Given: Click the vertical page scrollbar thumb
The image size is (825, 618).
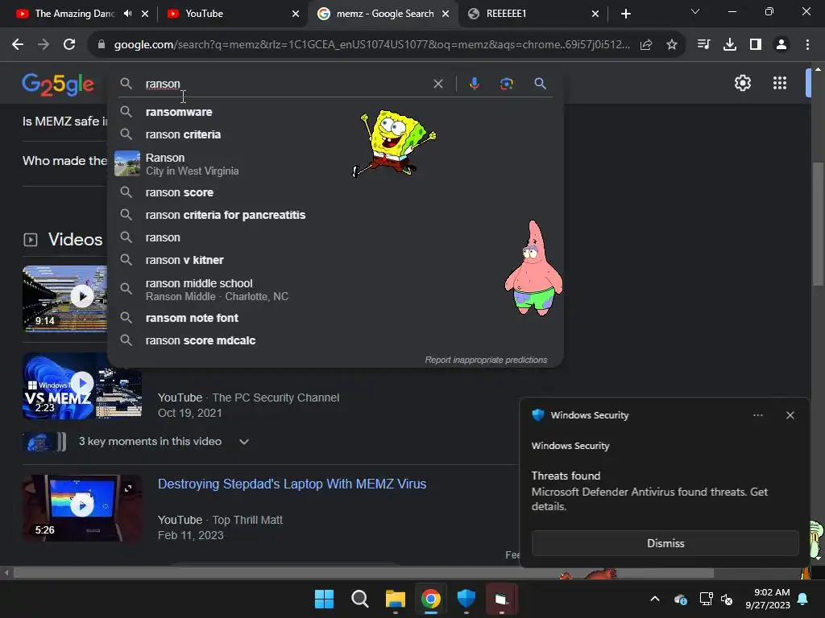Looking at the screenshot, I should point(817,225).
